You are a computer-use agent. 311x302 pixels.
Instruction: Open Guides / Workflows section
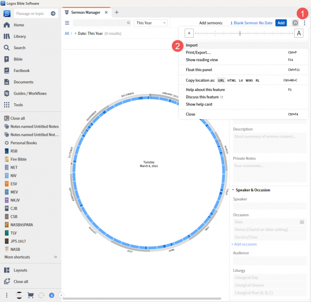[x=30, y=94]
